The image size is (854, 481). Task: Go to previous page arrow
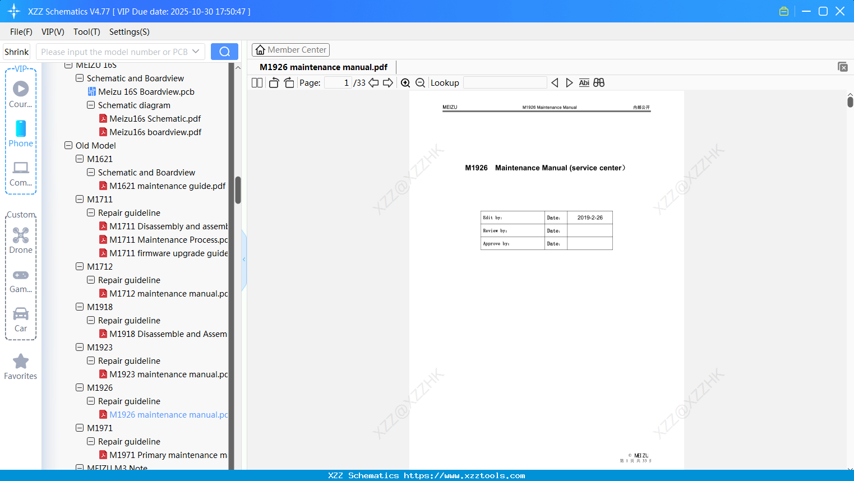pyautogui.click(x=373, y=83)
